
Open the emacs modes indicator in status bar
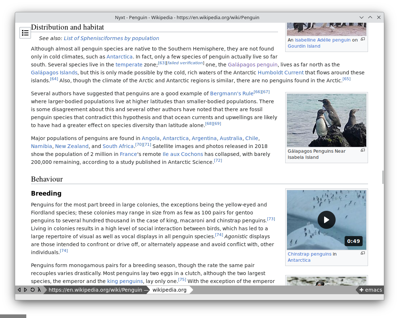(x=370, y=290)
